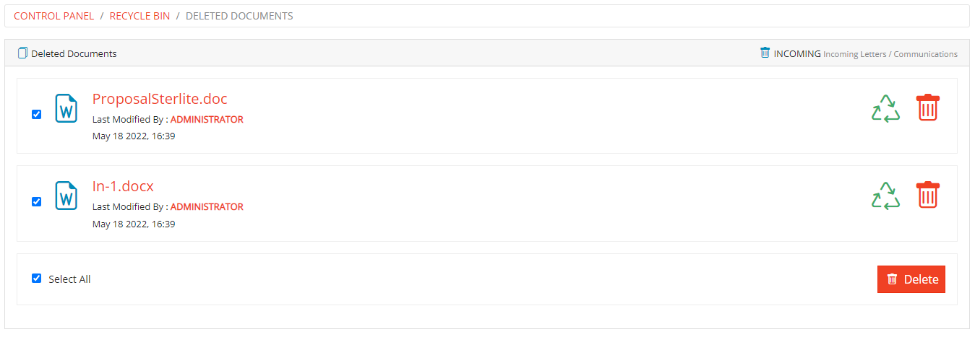Uncheck the ProposalSterlite.doc checkbox
Screen dimensions: 975x337
pos(37,114)
